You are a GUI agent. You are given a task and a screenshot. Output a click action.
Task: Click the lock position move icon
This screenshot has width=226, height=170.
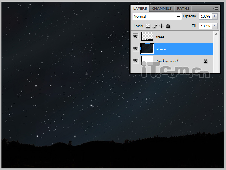click(162, 26)
